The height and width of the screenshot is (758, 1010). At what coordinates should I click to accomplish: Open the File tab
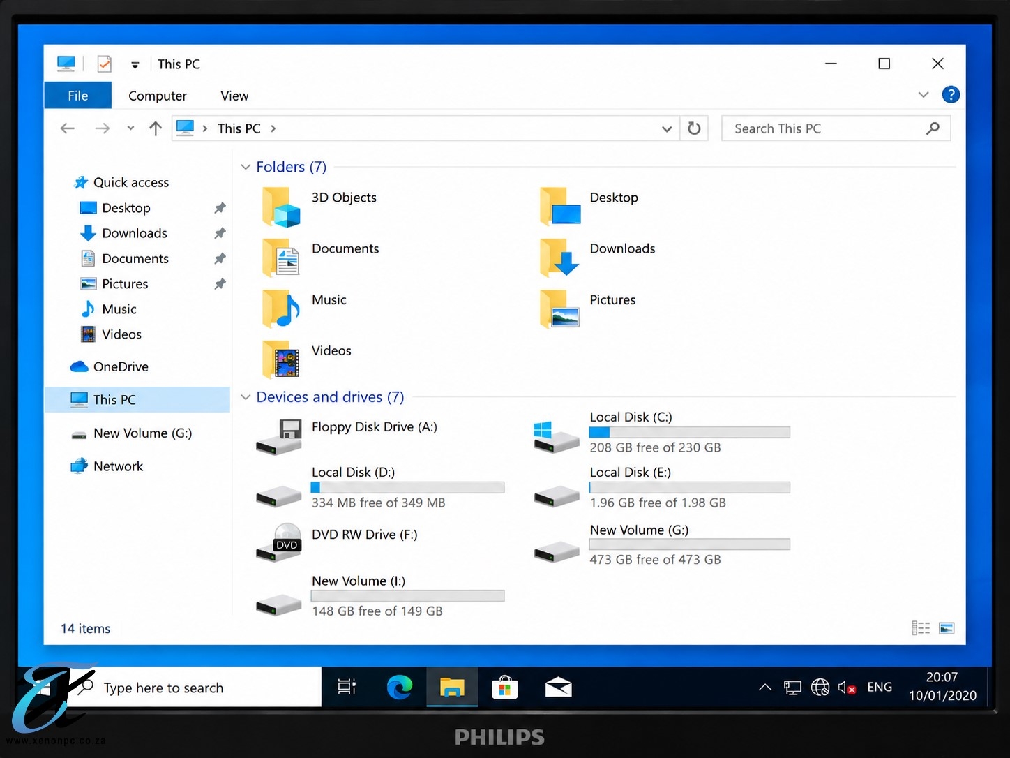click(x=77, y=96)
